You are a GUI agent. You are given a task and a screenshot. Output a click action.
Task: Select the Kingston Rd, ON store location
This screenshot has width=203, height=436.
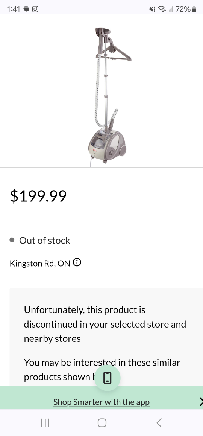(40, 263)
